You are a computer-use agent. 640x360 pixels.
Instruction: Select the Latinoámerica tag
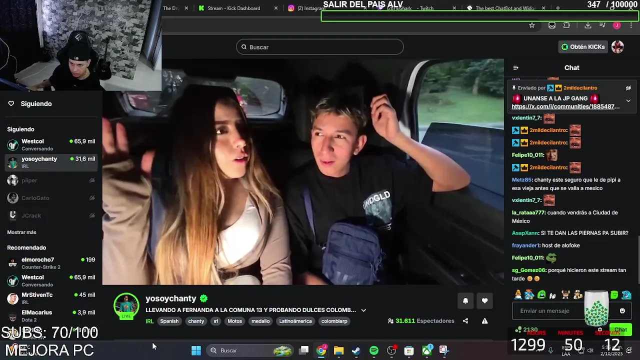(295, 321)
